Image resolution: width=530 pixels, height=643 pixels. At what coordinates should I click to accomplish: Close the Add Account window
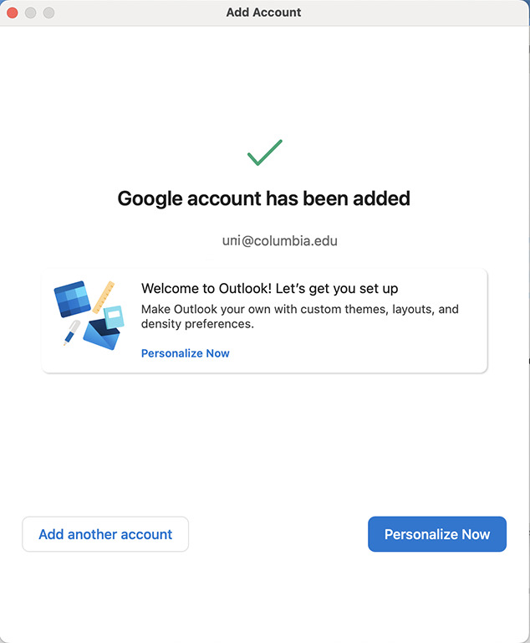[x=13, y=13]
